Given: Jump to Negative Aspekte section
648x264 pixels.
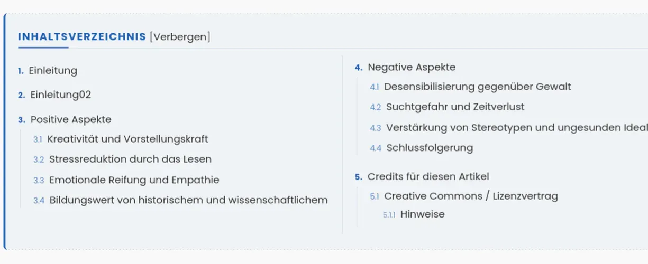Looking at the screenshot, I should click(412, 67).
